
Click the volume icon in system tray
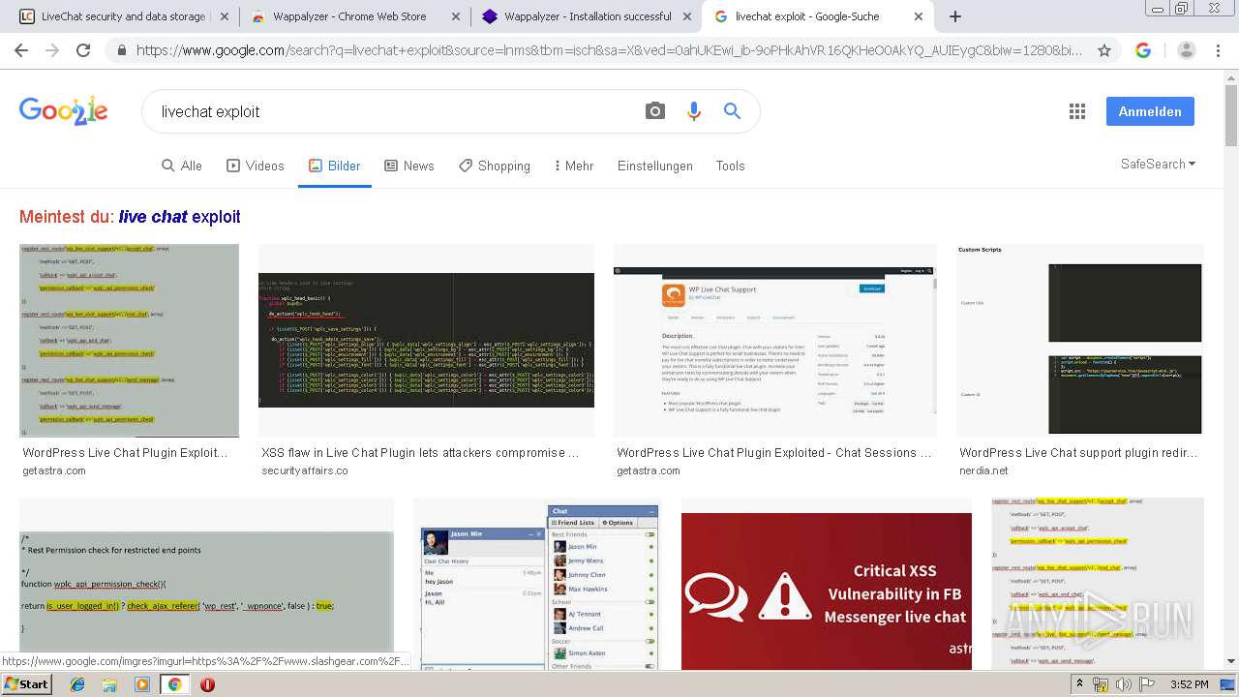[1123, 684]
